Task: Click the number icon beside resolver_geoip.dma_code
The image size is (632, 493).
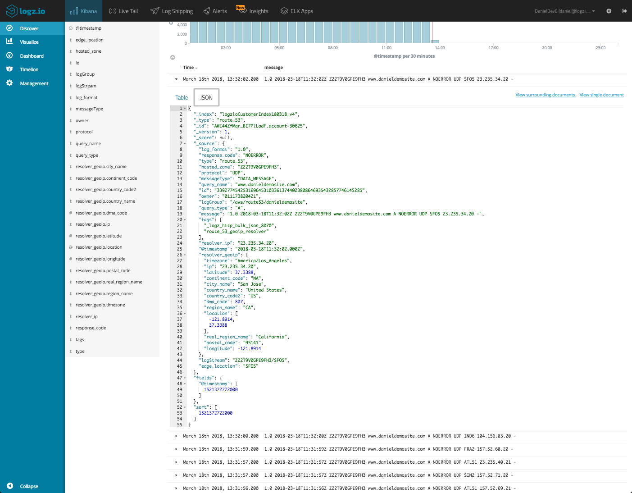Action: [x=71, y=213]
